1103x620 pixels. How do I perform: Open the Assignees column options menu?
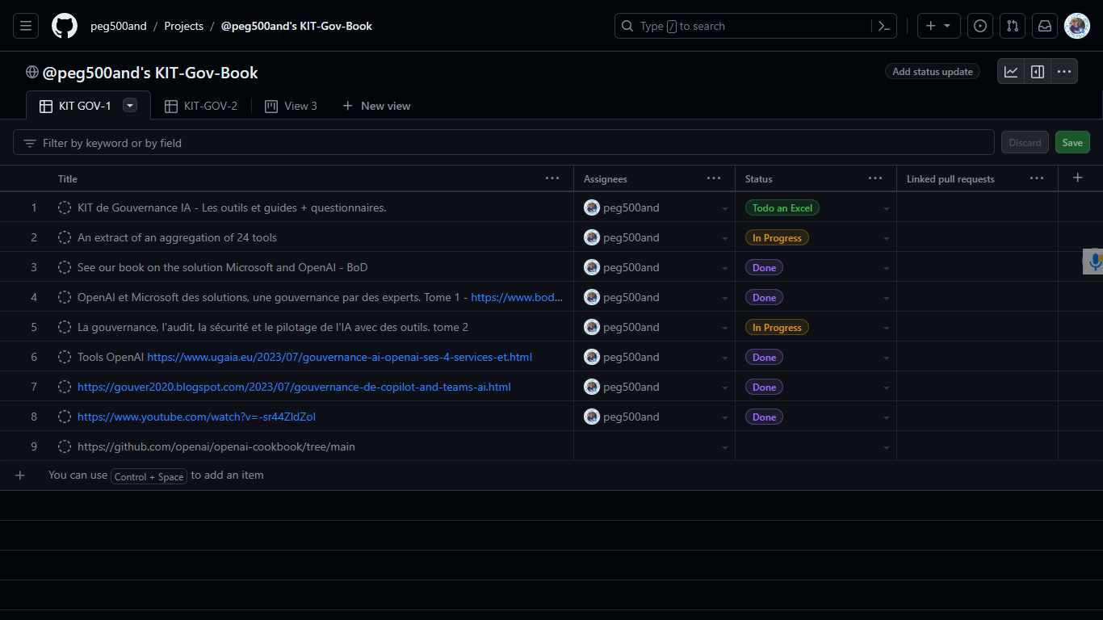click(x=714, y=178)
